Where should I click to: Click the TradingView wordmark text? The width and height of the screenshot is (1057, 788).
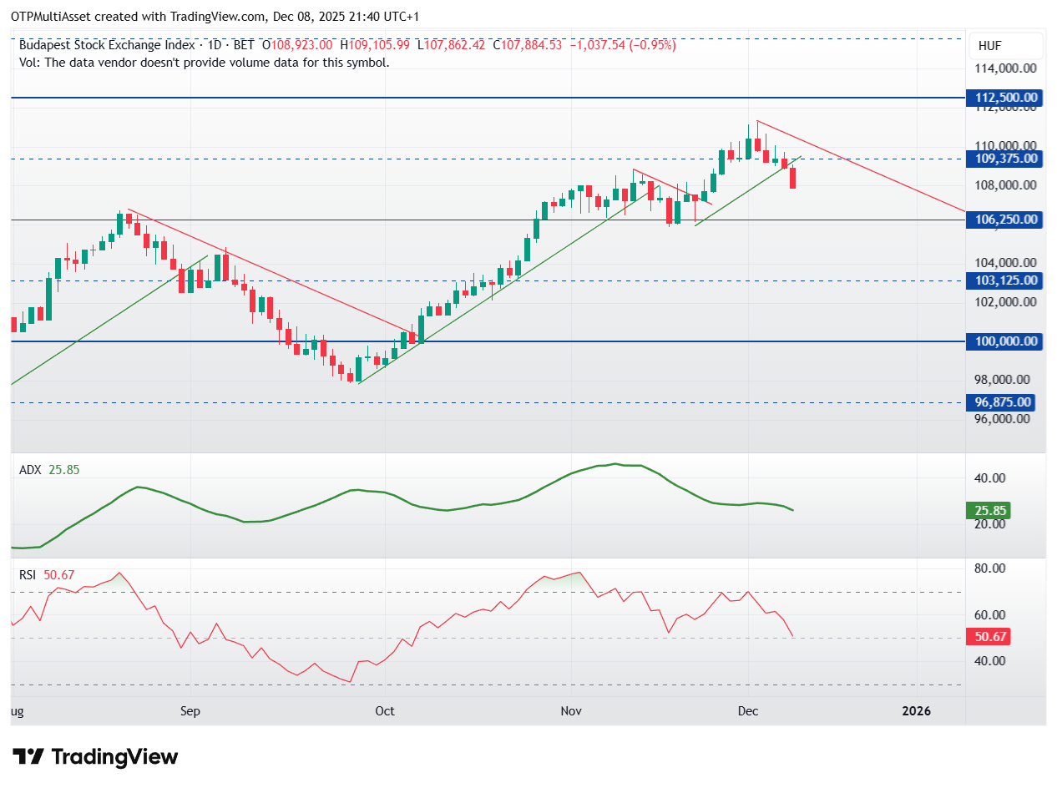[x=114, y=757]
